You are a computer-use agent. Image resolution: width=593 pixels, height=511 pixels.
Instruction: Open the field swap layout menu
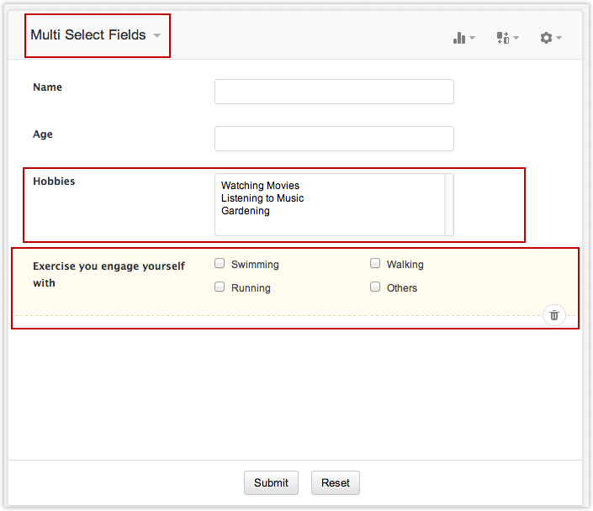pyautogui.click(x=507, y=38)
